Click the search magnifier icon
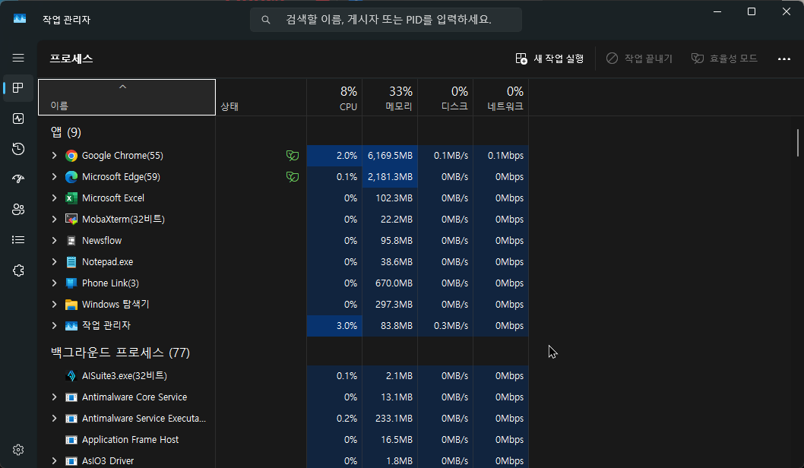Viewport: 804px width, 468px height. (266, 20)
